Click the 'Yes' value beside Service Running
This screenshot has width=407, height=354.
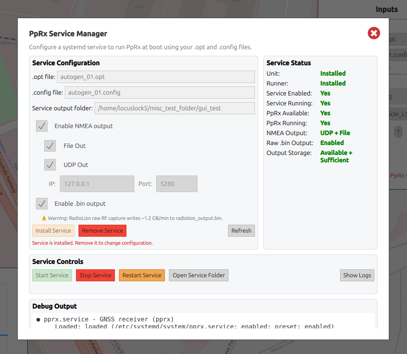325,103
